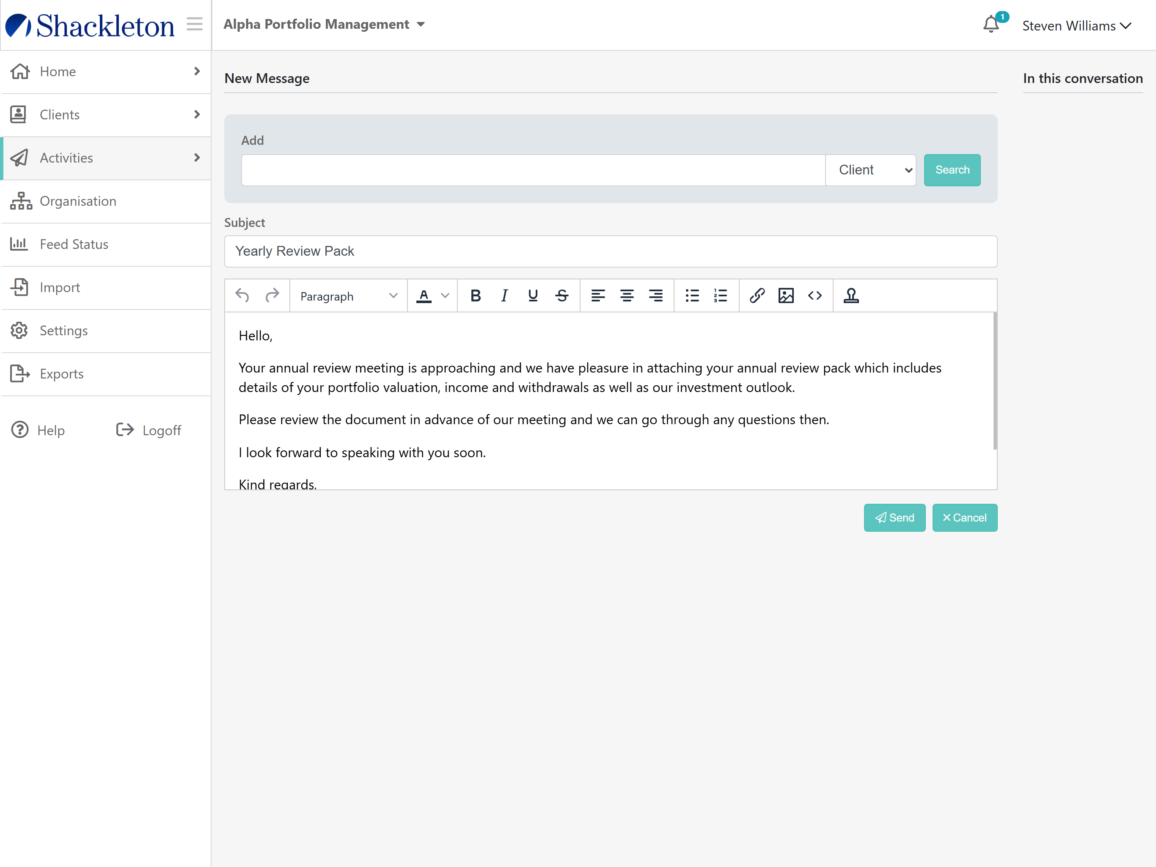Screen dimensions: 1156x867
Task: Click the Home house icon
Action: tap(20, 71)
